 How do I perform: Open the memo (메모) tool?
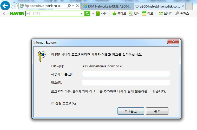tap(148, 14)
